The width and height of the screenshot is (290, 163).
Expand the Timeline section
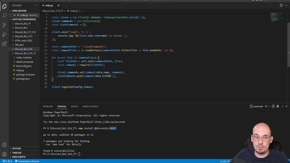click(x=24, y=153)
